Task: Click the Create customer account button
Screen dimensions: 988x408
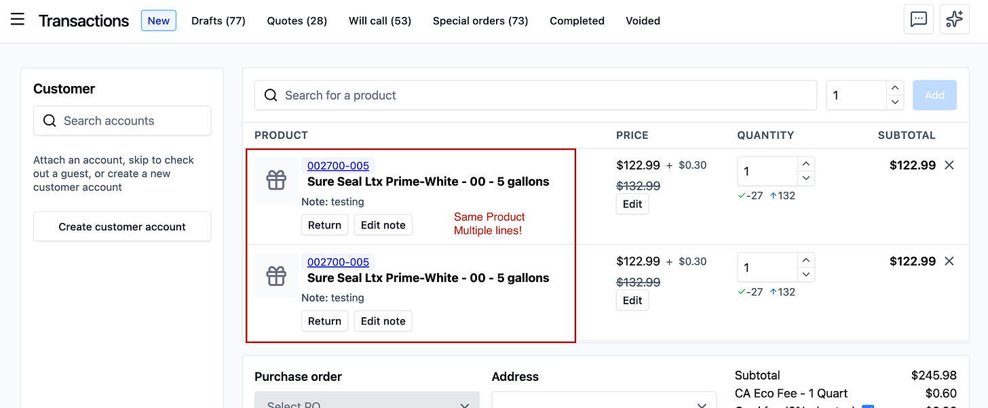Action: pyautogui.click(x=122, y=227)
